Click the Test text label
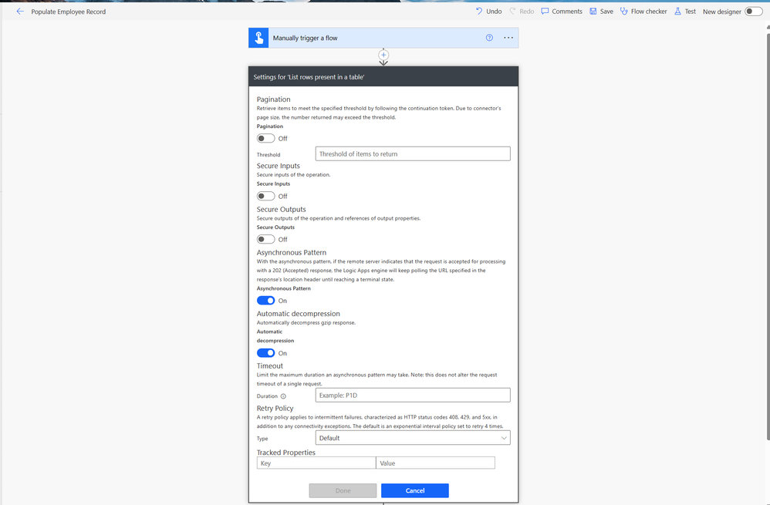Viewport: 770px width, 505px height. tap(691, 12)
